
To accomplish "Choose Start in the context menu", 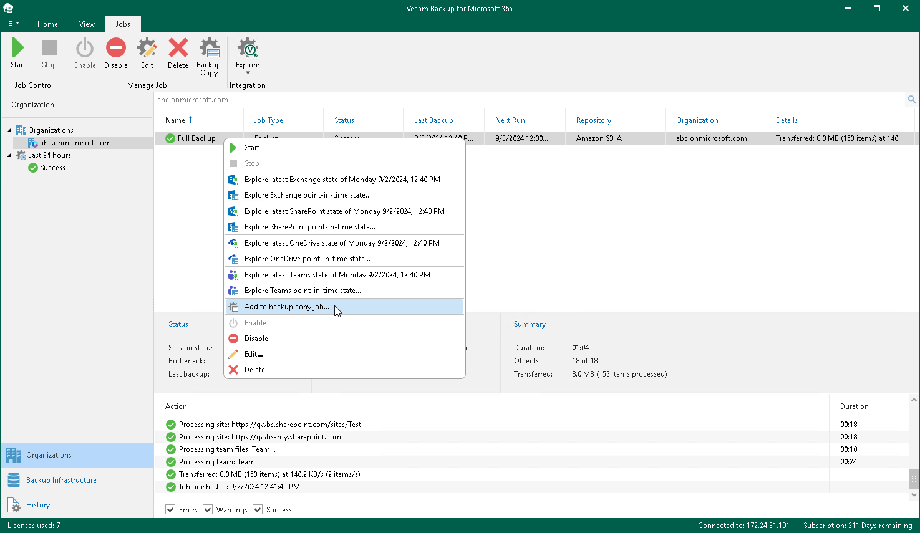I will 344,148.
